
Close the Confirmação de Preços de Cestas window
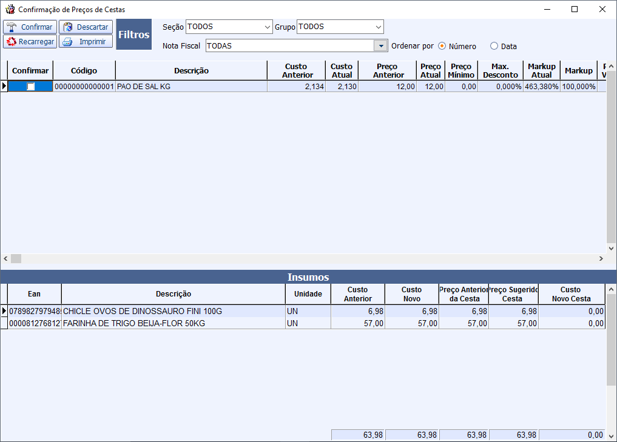pos(602,9)
